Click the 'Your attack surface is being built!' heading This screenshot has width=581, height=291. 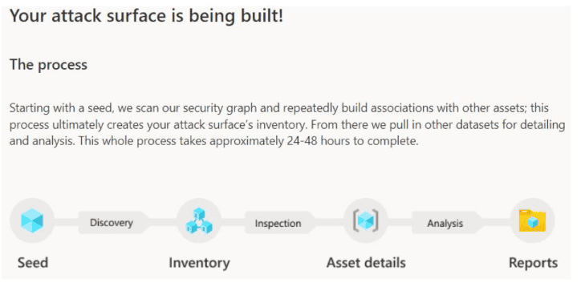(x=146, y=16)
